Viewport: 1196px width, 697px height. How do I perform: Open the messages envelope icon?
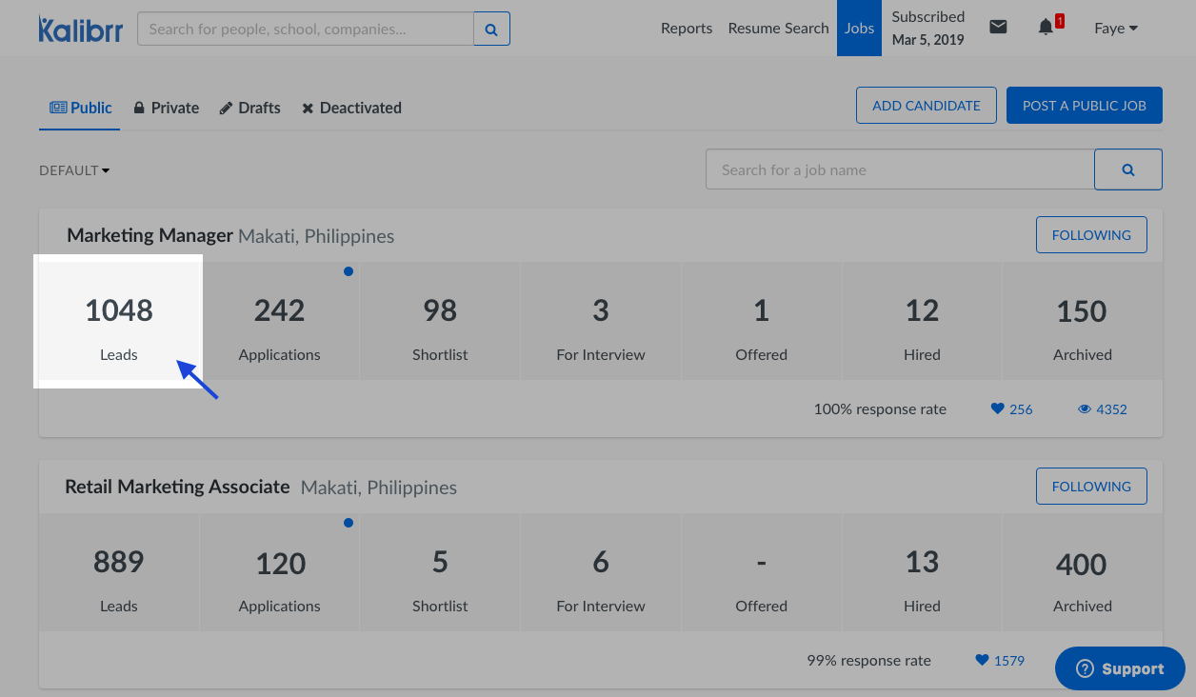pos(998,28)
